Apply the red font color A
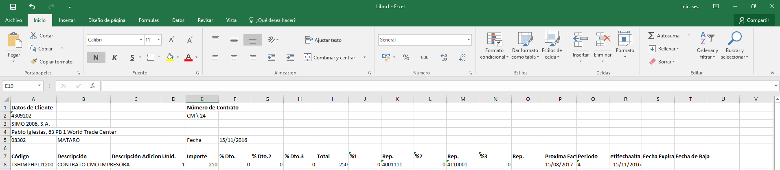This screenshot has height=170, width=780. click(188, 57)
